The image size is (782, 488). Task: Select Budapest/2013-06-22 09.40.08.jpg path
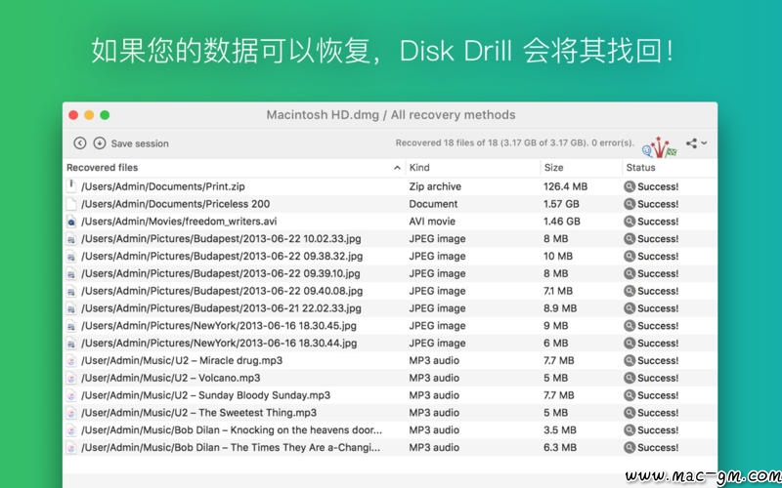(x=222, y=291)
